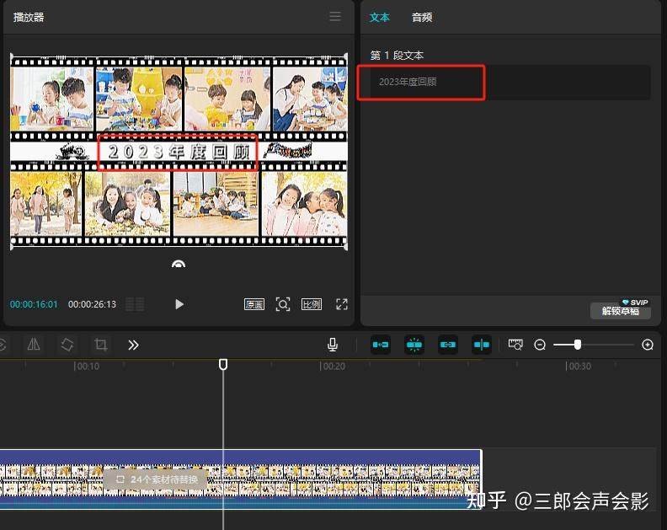The width and height of the screenshot is (667, 530).
Task: Select the 2023年度回顾 title in preview
Action: tap(178, 152)
